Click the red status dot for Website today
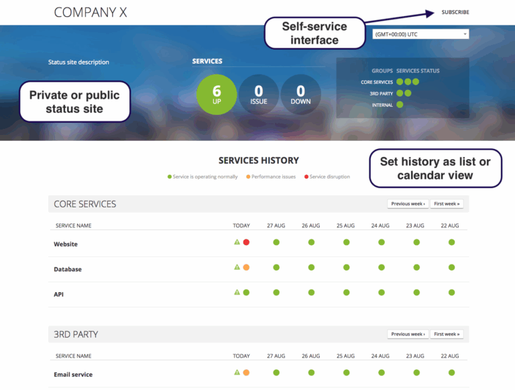 (246, 242)
